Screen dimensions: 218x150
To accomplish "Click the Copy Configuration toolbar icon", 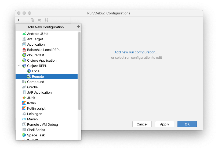I will click(32, 20).
